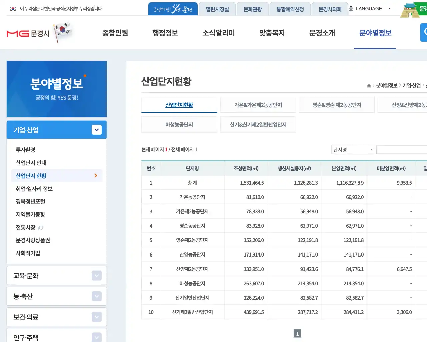Open the 문경소개 main menu

(322, 33)
